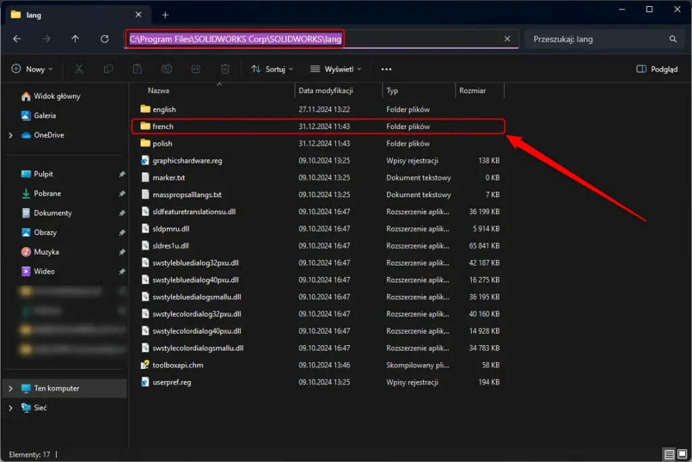Click the address bar path field
The height and width of the screenshot is (462, 692).
(x=322, y=38)
